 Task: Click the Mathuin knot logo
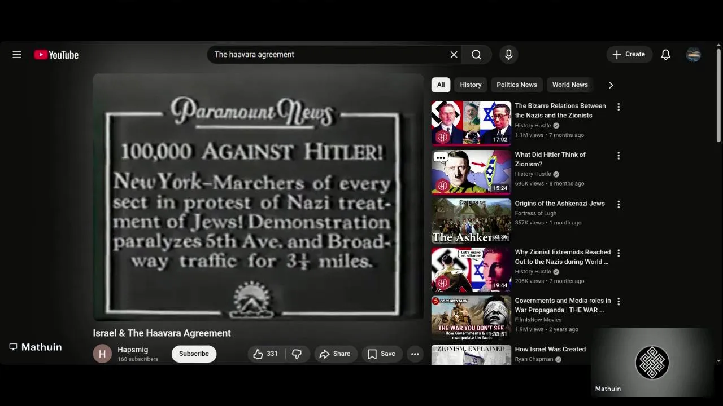[x=652, y=363]
